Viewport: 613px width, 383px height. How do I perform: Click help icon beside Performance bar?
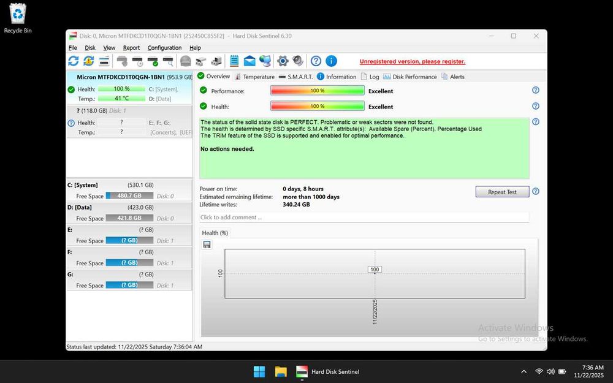click(x=536, y=90)
